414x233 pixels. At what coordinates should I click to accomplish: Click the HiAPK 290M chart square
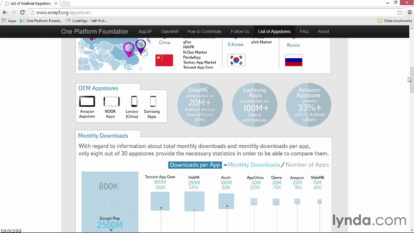pos(194,202)
